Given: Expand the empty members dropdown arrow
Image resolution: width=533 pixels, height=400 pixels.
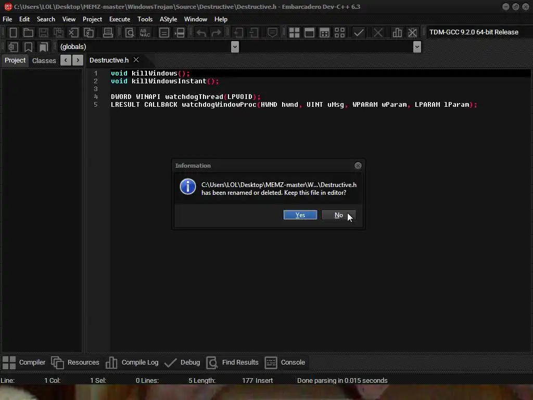Looking at the screenshot, I should [417, 46].
